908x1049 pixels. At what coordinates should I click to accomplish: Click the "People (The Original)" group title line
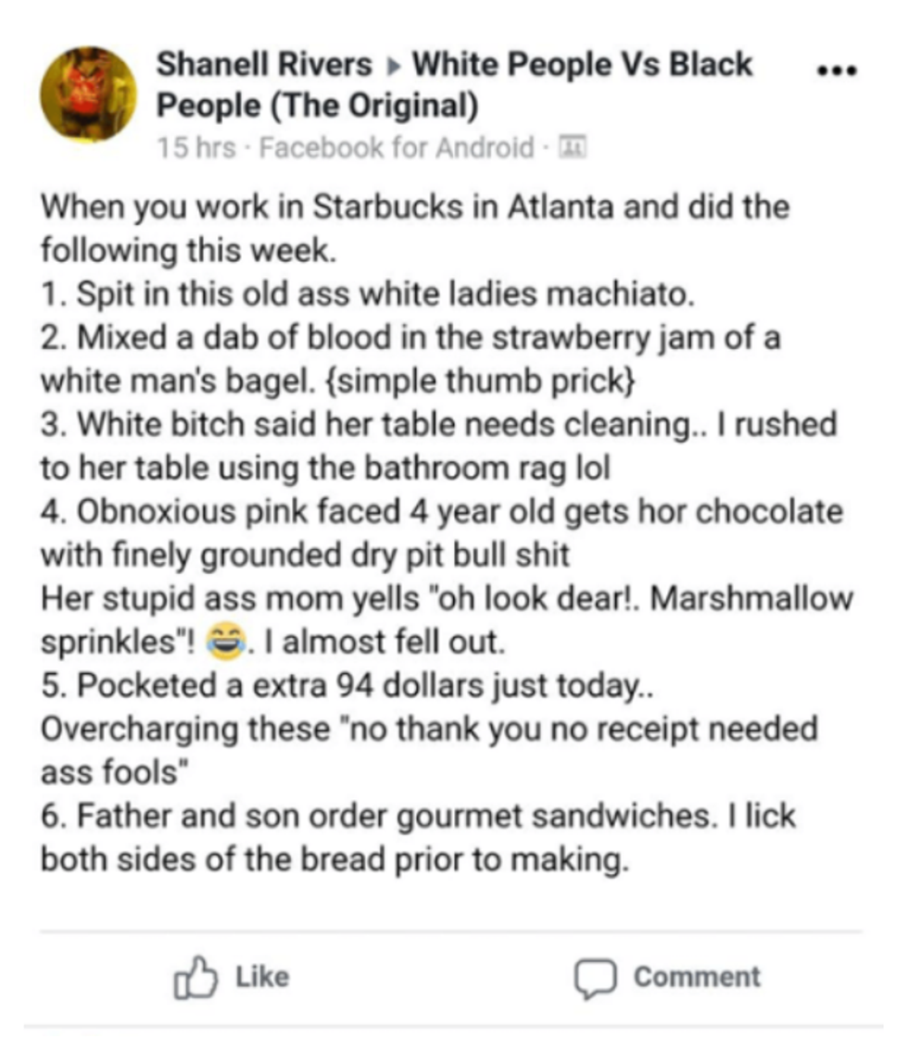(318, 106)
